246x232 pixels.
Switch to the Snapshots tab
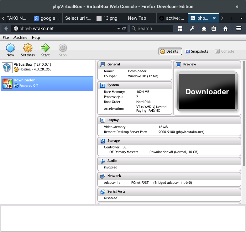point(196,51)
